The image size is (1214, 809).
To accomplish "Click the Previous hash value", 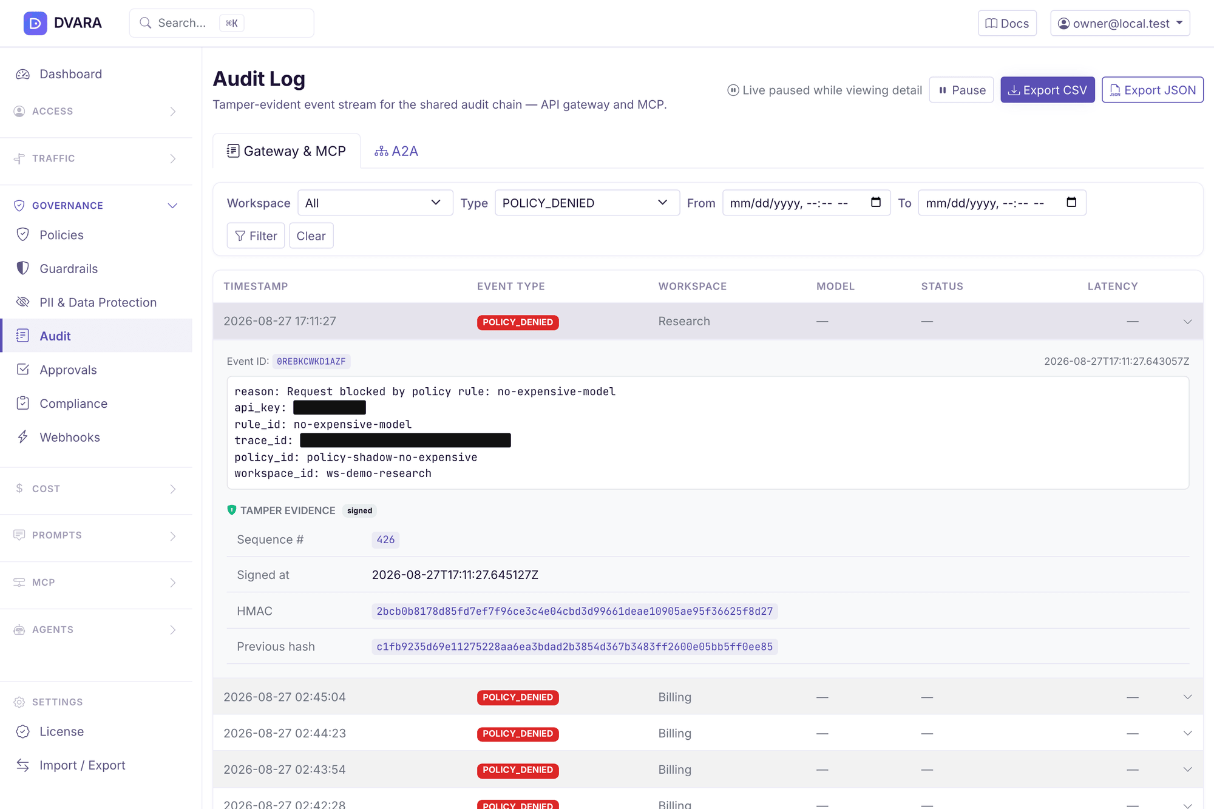I will (x=575, y=647).
